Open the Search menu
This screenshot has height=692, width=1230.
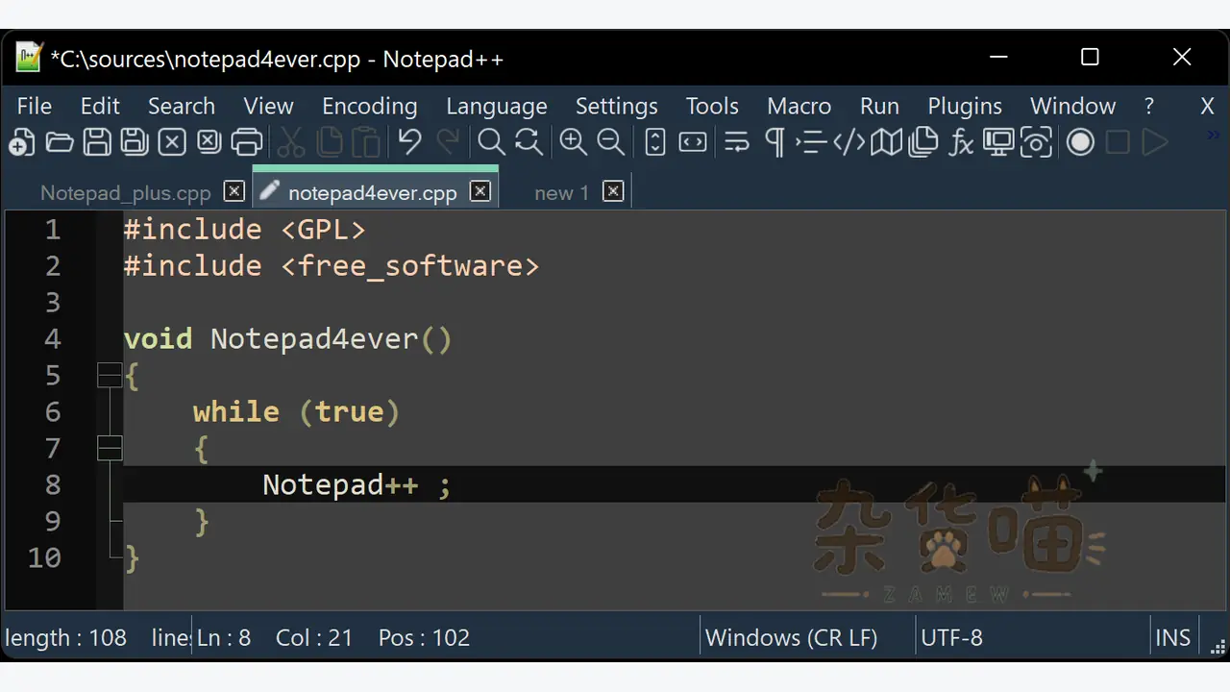[182, 106]
